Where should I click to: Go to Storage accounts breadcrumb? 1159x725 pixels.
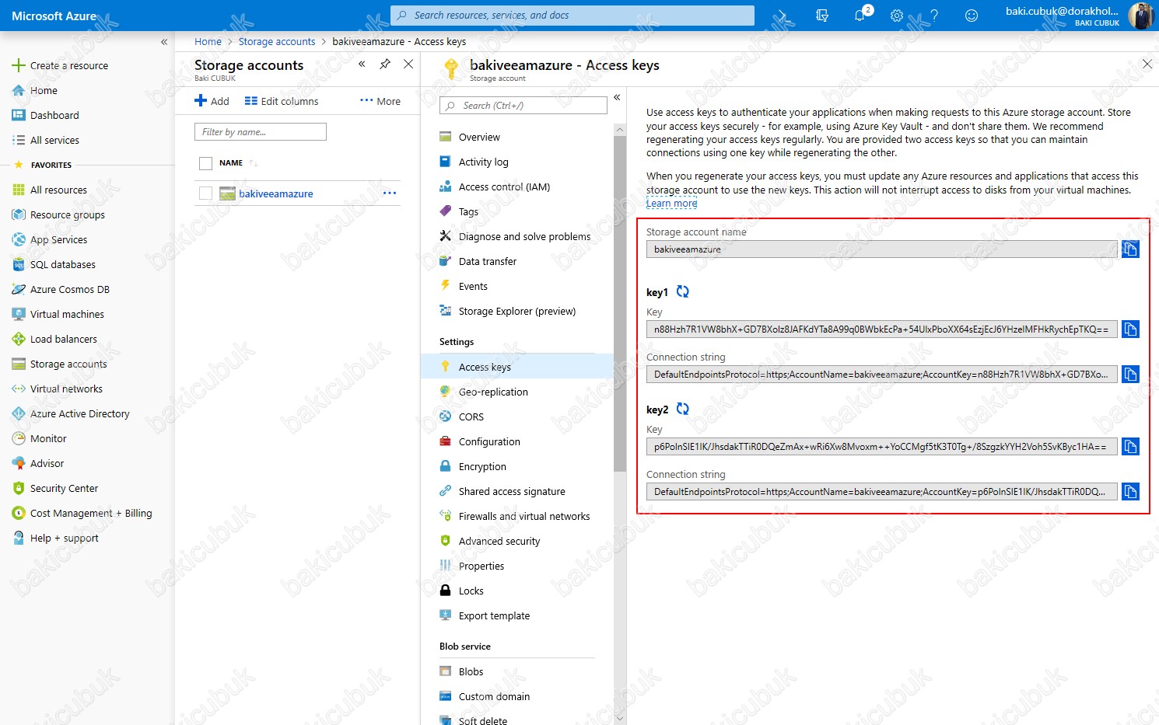(277, 42)
